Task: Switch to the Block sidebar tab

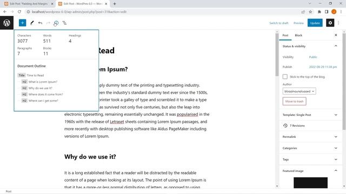Action: (x=298, y=35)
